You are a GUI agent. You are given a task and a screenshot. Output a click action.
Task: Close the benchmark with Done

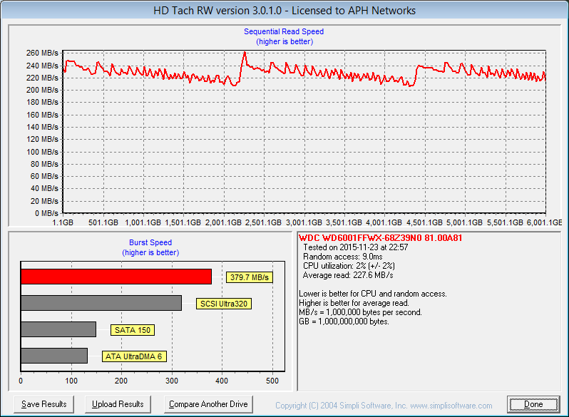point(533,404)
